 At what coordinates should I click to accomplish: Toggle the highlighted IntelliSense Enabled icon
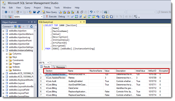84,17
